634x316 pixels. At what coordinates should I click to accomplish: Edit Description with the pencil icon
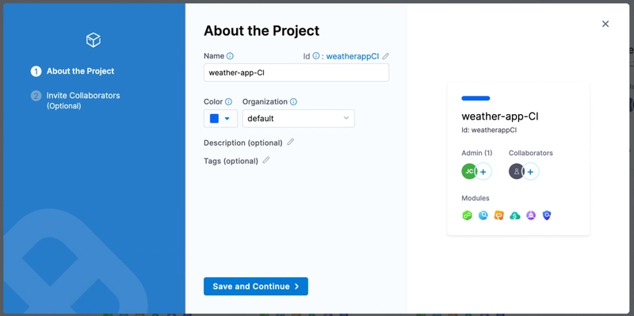click(290, 143)
